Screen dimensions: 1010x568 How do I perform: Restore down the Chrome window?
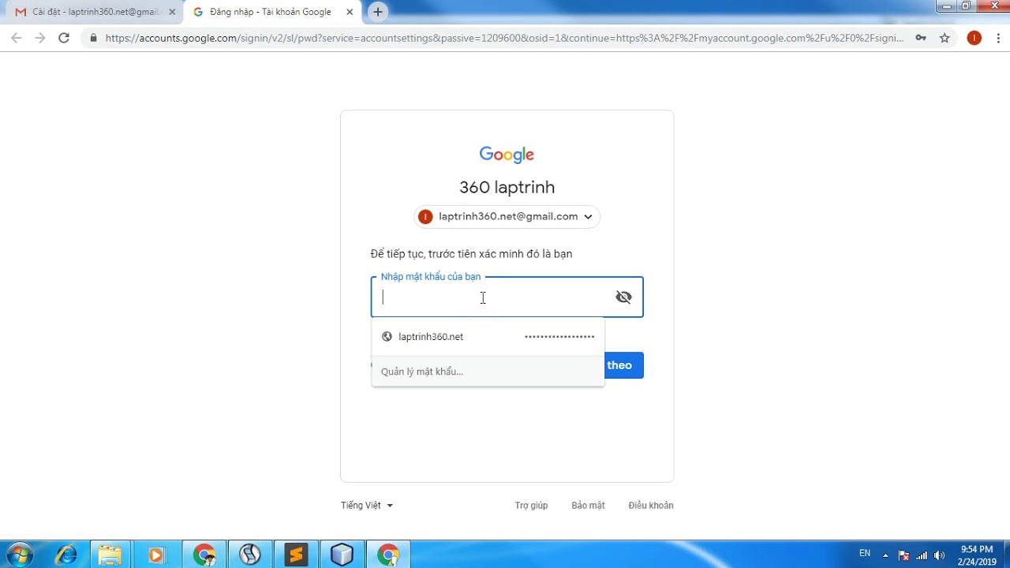(x=967, y=6)
